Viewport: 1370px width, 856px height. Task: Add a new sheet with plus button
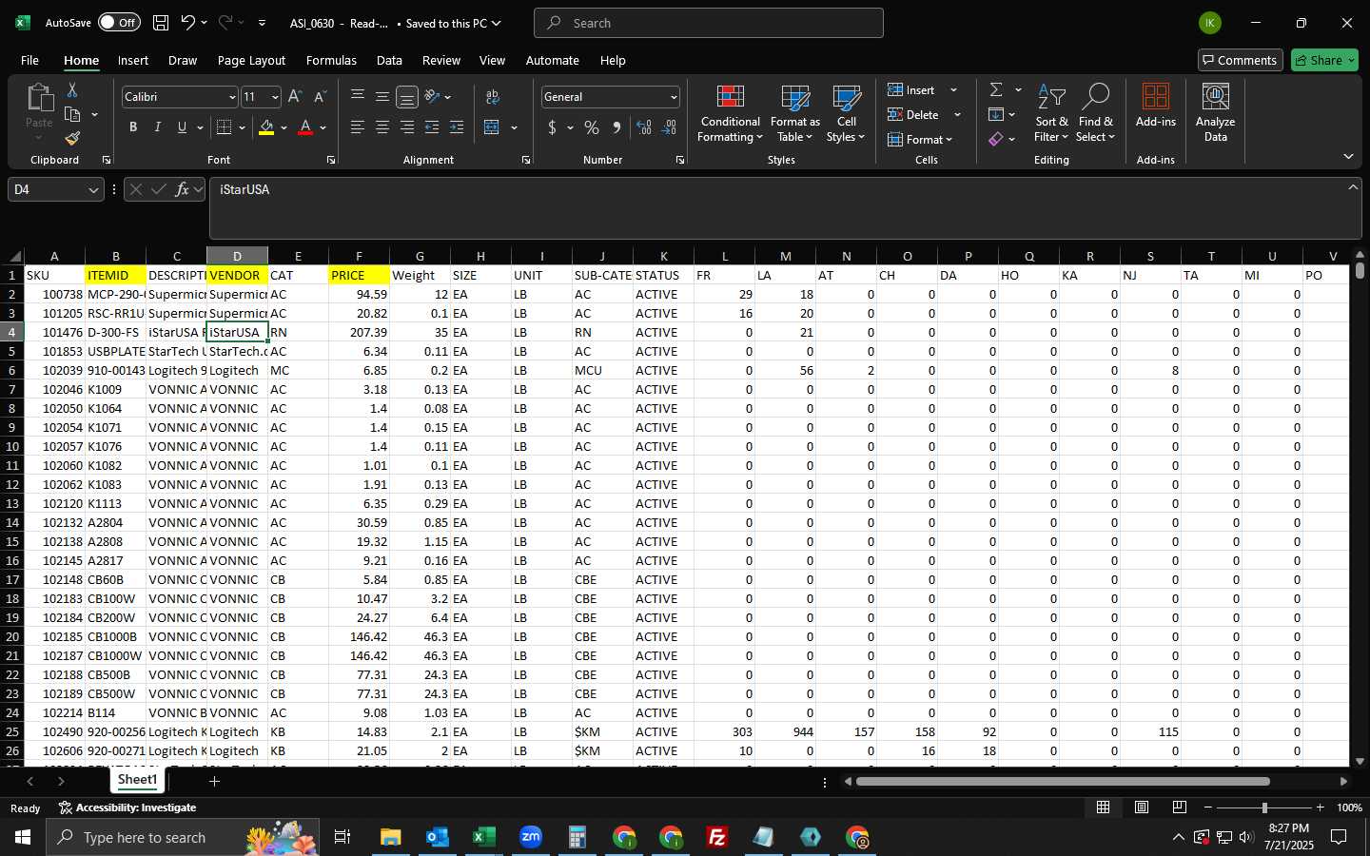pyautogui.click(x=214, y=781)
